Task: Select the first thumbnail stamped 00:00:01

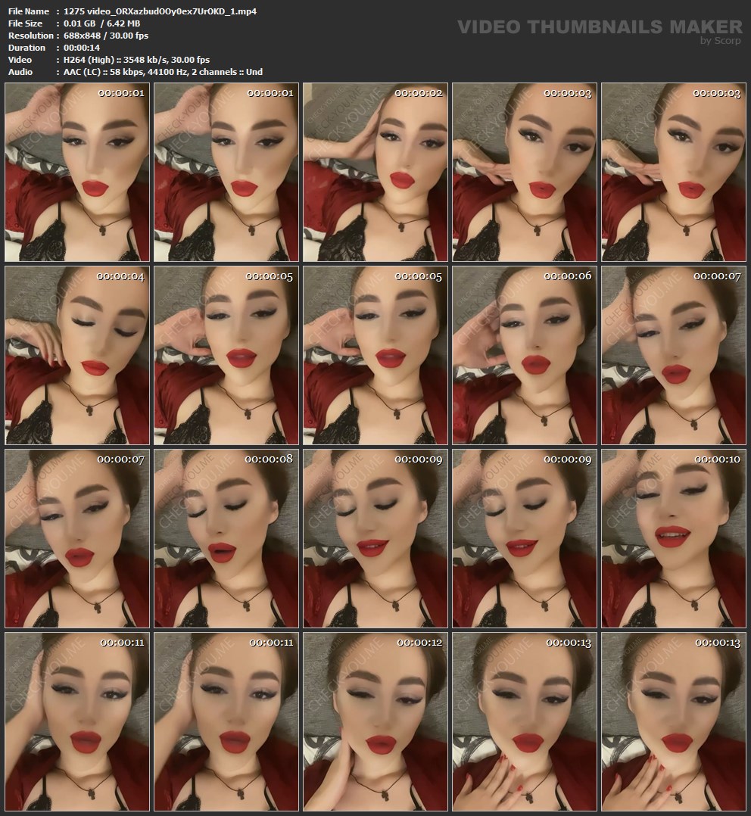Action: (76, 173)
